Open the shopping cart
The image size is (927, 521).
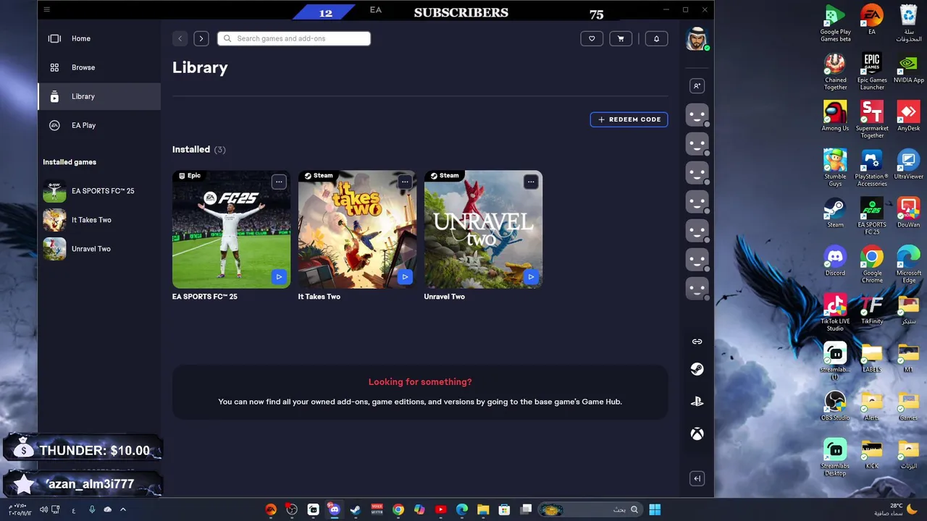pyautogui.click(x=621, y=38)
